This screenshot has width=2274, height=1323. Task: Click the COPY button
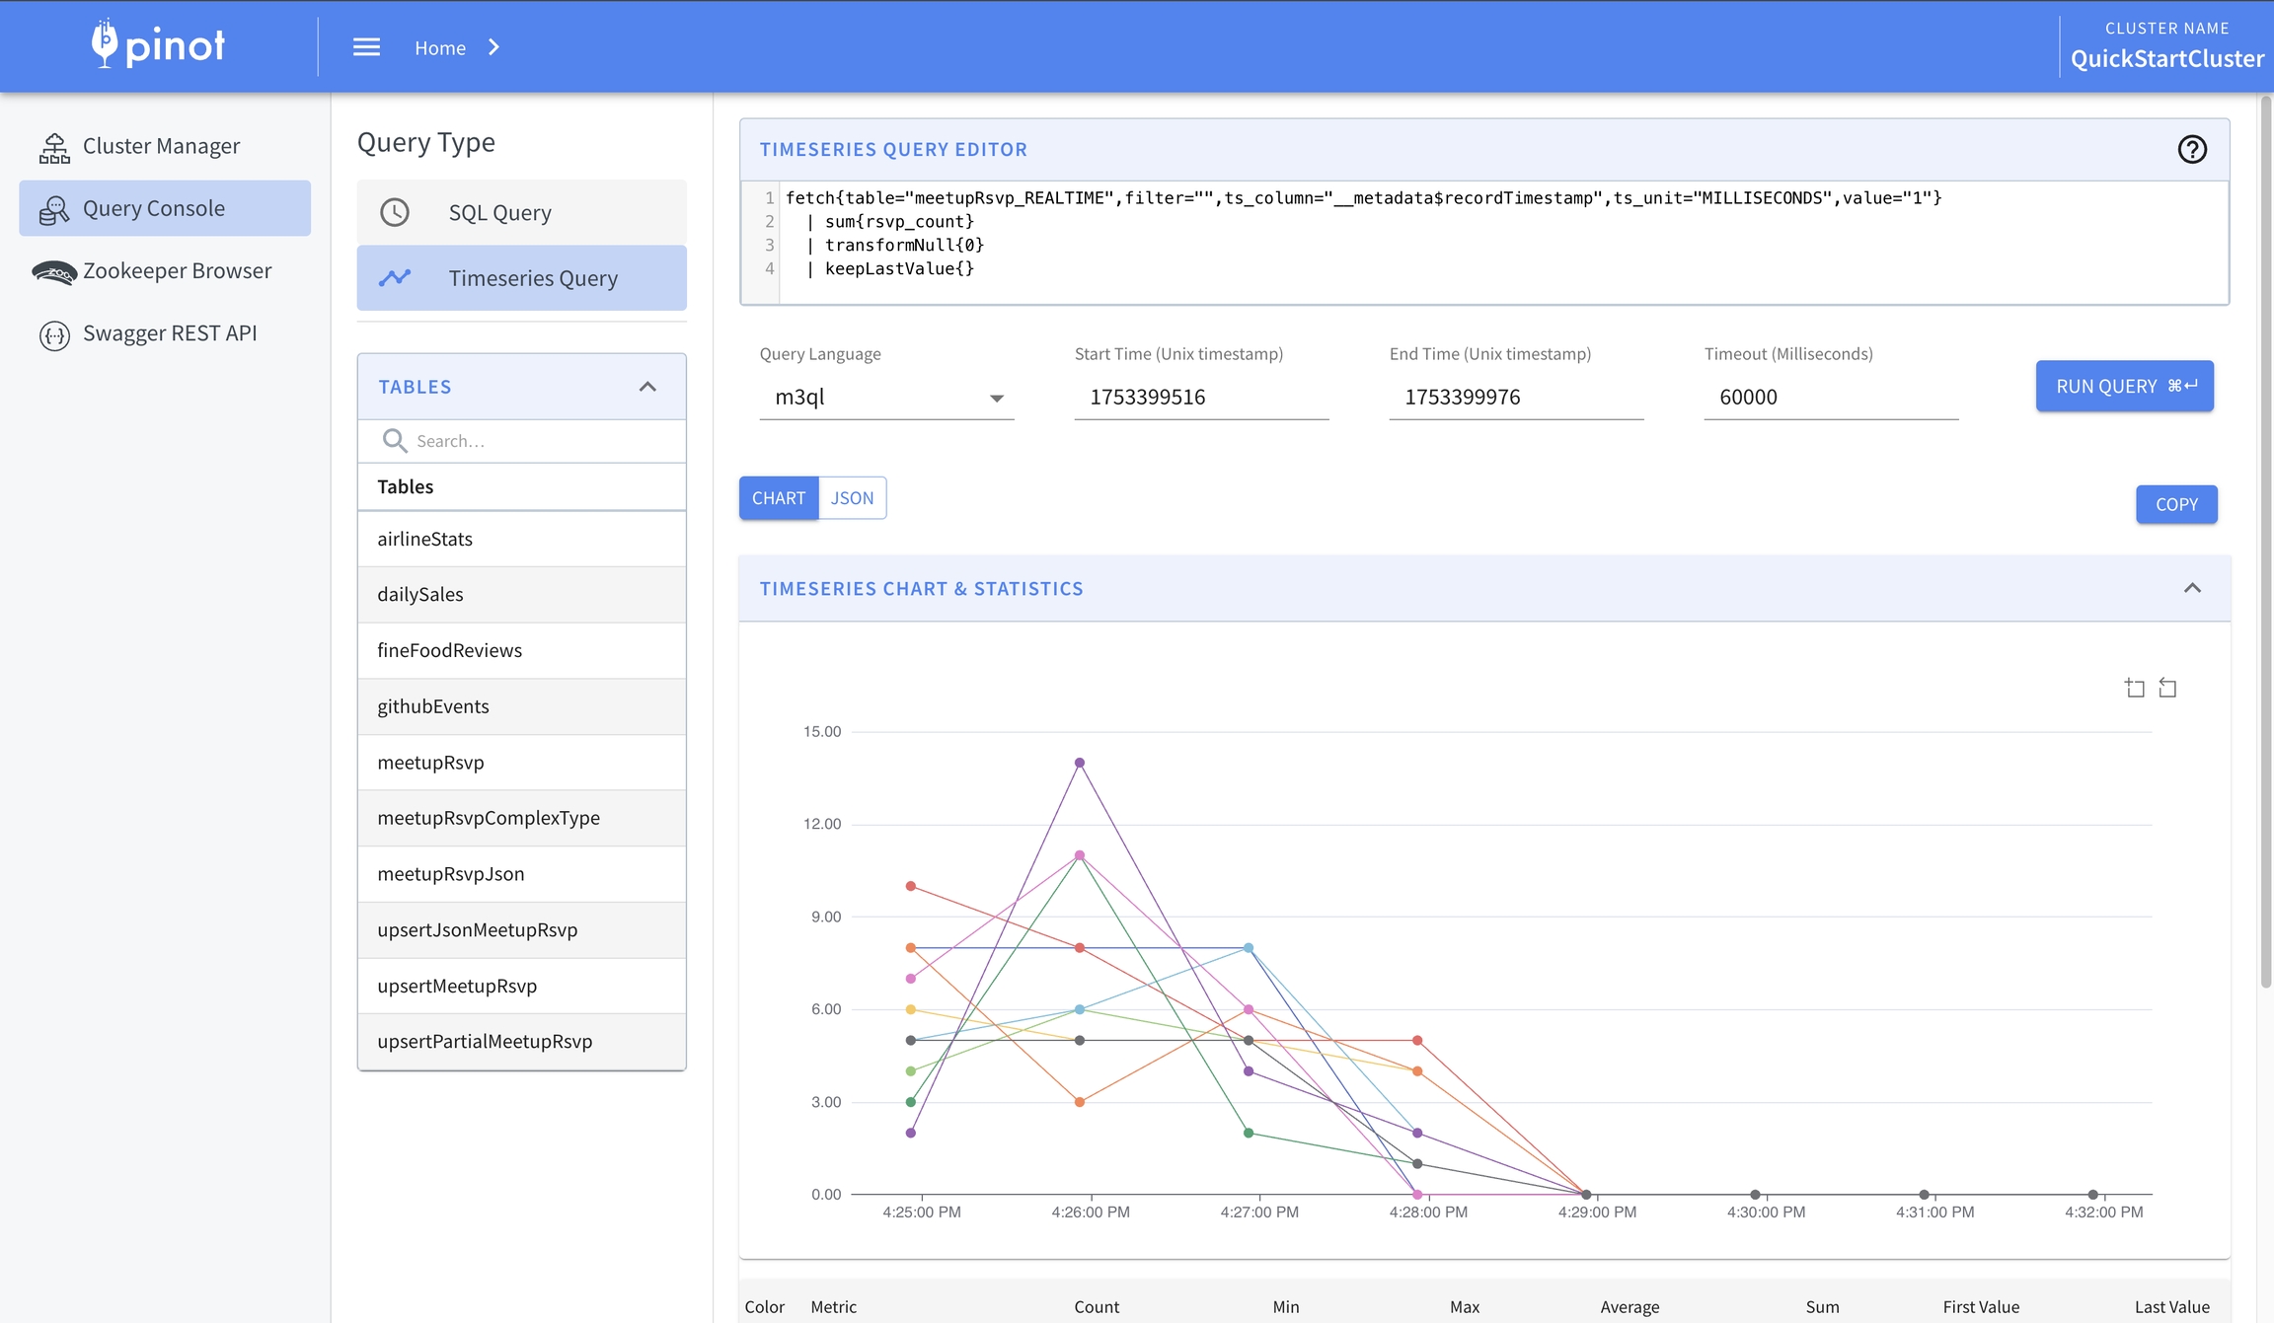[x=2175, y=504]
